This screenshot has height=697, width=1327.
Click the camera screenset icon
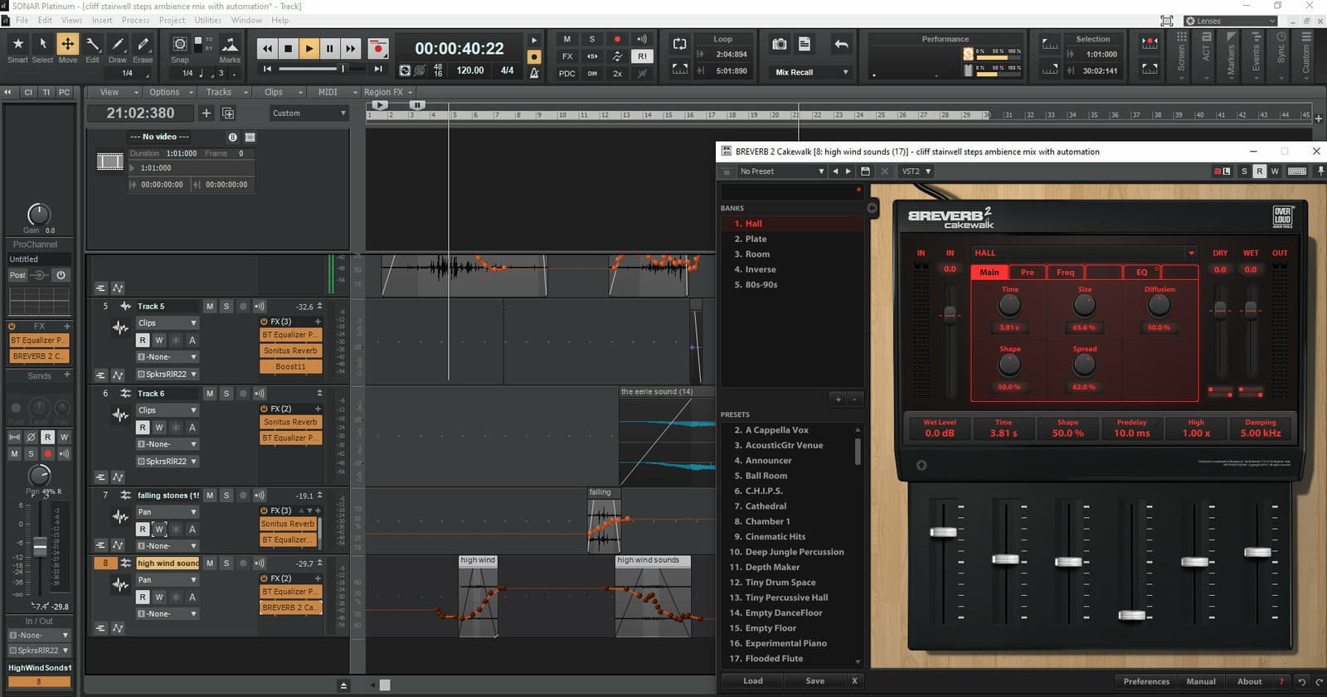pyautogui.click(x=780, y=44)
